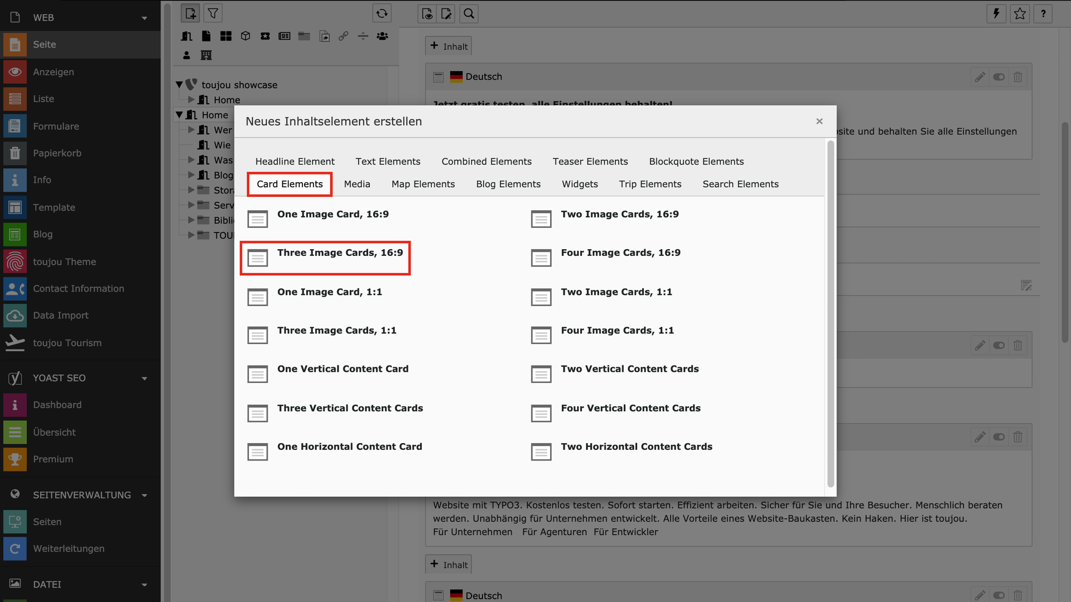Collapse toujou showcase tree root
The width and height of the screenshot is (1071, 602).
click(x=179, y=85)
